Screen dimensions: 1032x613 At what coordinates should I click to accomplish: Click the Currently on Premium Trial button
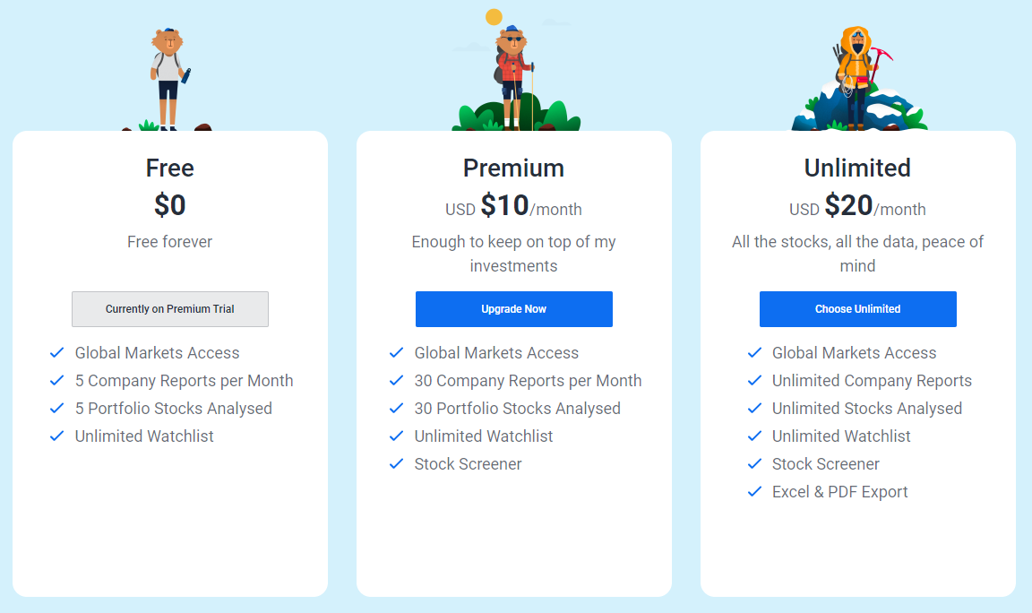(170, 309)
